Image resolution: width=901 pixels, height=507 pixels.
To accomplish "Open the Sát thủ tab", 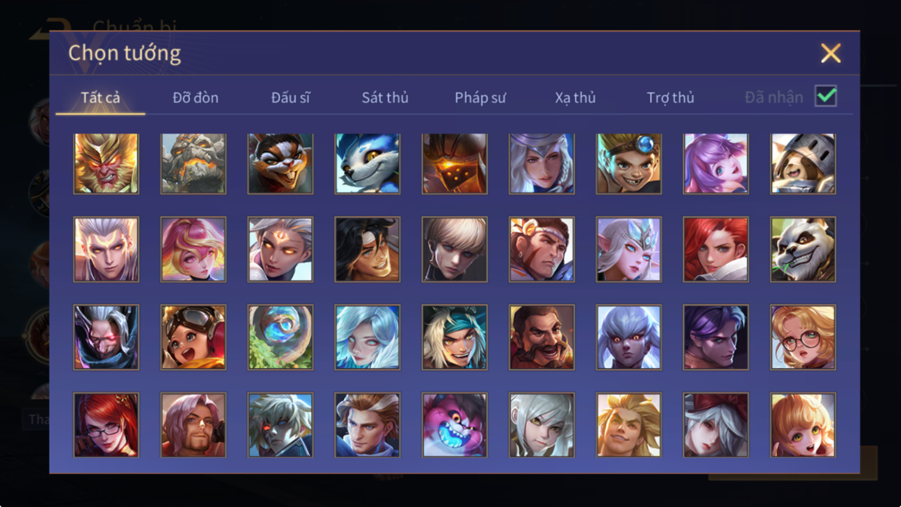I will pos(384,98).
